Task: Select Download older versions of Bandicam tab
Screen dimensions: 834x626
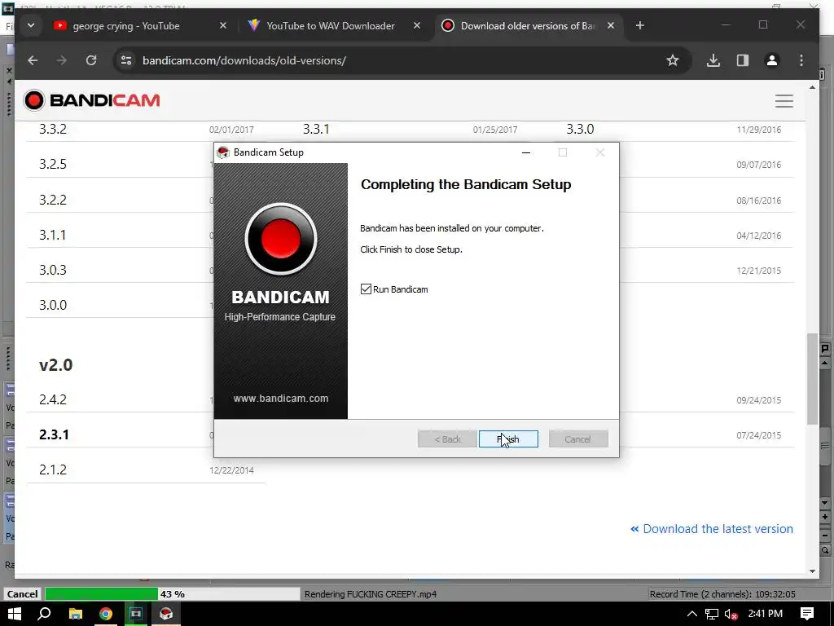Action: click(527, 25)
